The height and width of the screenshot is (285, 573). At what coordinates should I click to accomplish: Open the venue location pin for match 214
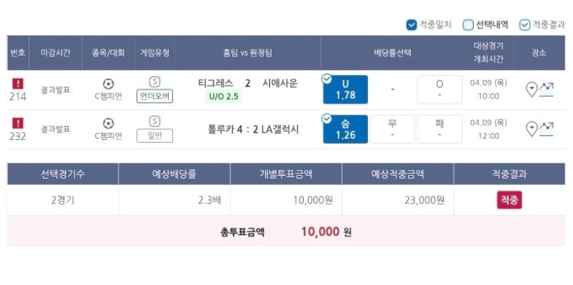pos(532,89)
